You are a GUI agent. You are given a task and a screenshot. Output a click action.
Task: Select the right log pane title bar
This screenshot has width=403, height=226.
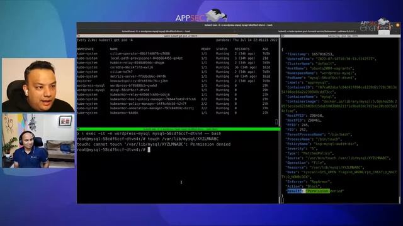tap(341, 36)
